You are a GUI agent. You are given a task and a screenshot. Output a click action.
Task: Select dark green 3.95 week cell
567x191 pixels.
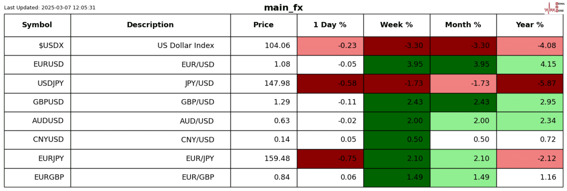[397, 64]
